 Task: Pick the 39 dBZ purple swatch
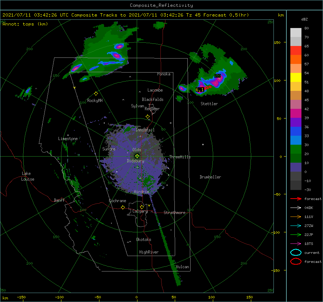(296, 122)
